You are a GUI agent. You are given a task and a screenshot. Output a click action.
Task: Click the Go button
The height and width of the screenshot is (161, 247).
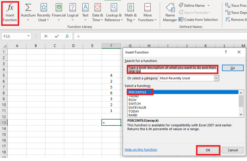(x=233, y=68)
